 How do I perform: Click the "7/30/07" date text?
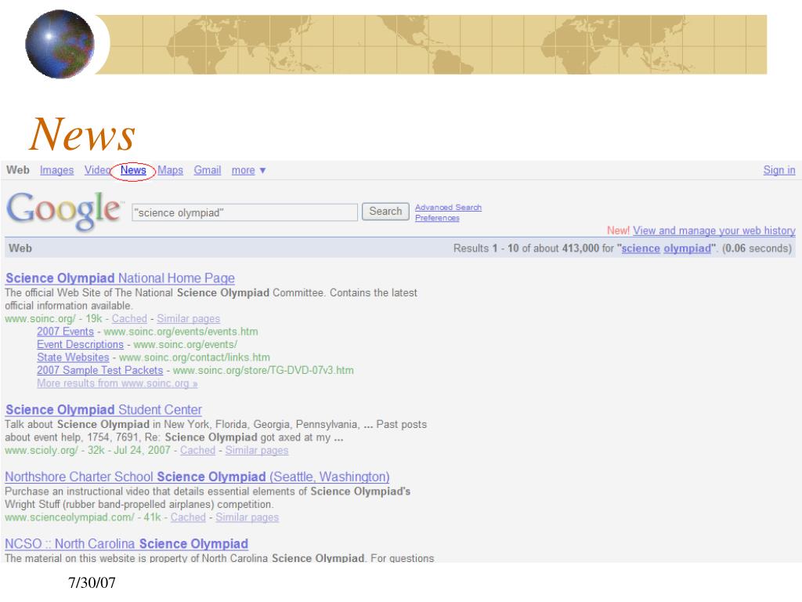click(x=92, y=582)
